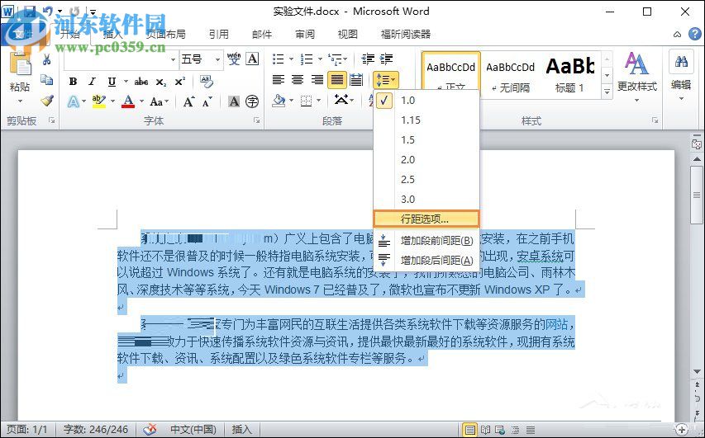705x438 pixels.
Task: Open the font size (五号) dropdown
Action: pyautogui.click(x=217, y=59)
